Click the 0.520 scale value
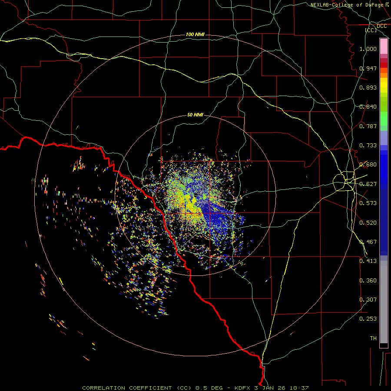The image size is (391, 391). click(x=368, y=223)
